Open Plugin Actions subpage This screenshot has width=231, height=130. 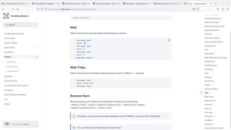(x=13, y=71)
